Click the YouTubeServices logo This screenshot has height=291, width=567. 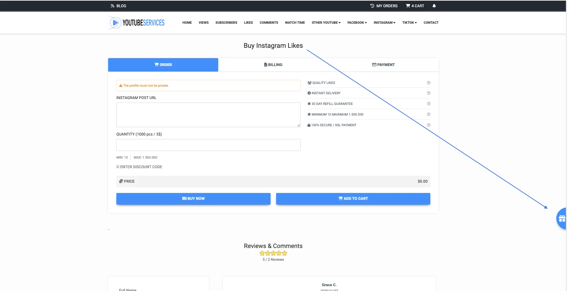coord(137,23)
